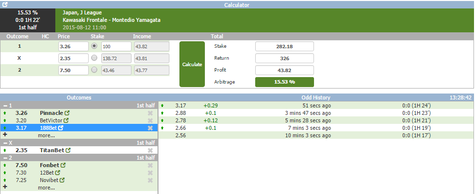Edit price field for outcome X
The height and width of the screenshot is (194, 476).
pos(73,58)
